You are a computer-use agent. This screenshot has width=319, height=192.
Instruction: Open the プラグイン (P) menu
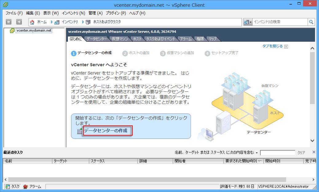[x=116, y=13]
